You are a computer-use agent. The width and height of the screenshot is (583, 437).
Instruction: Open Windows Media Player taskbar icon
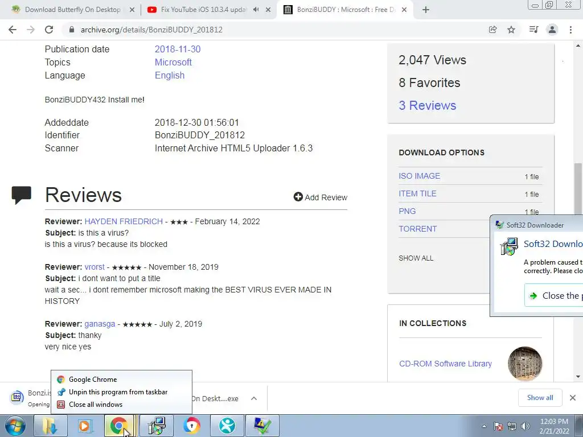click(85, 426)
